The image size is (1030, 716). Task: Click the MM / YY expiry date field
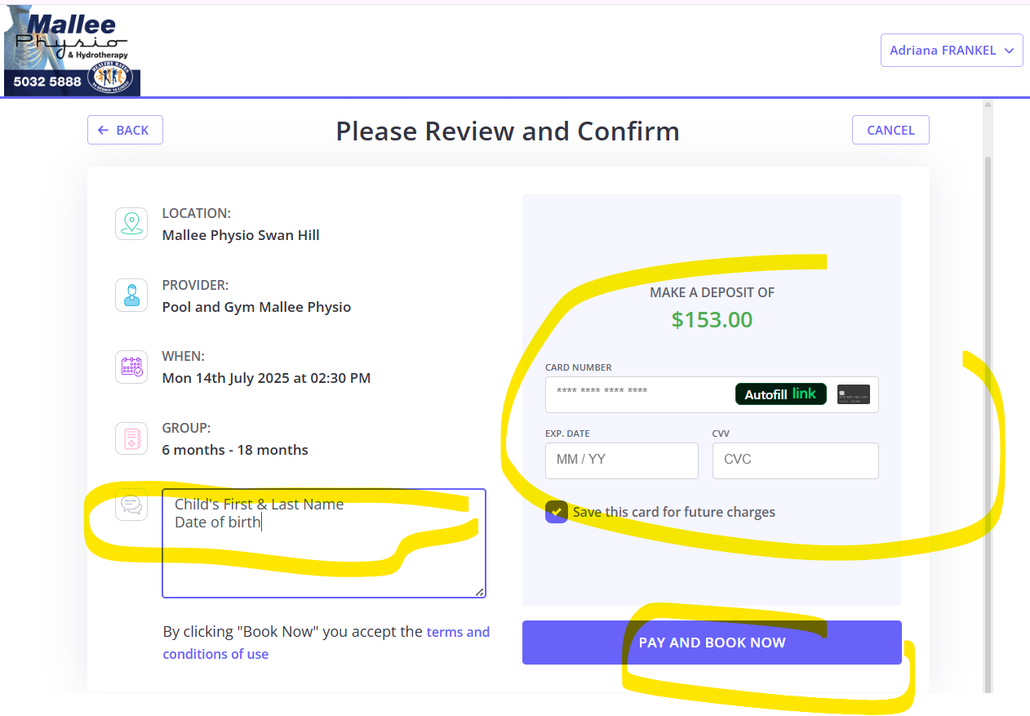click(x=622, y=460)
